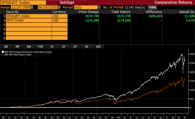The height and width of the screenshot is (119, 195).
Task: Select the SPDAUDT Index header field
Action: pyautogui.click(x=23, y=2)
